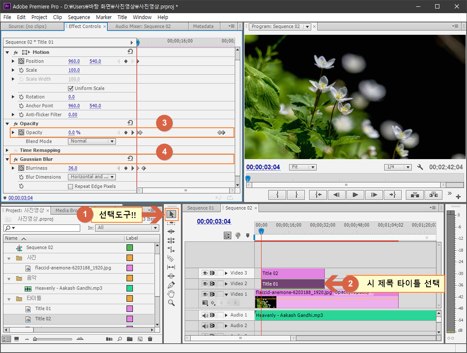Click the Opacity value 0.0 %
The height and width of the screenshot is (353, 467).
(74, 132)
